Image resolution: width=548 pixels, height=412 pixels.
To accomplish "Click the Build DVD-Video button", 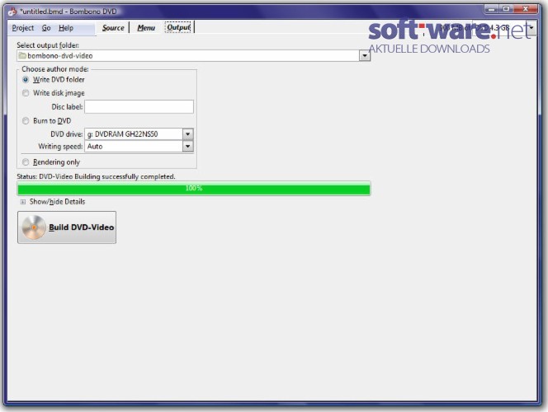I will pyautogui.click(x=67, y=227).
